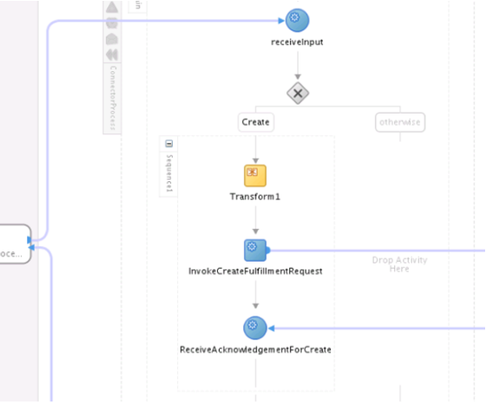Click the InvokeCreateFulfillmentRequest label

coord(255,271)
